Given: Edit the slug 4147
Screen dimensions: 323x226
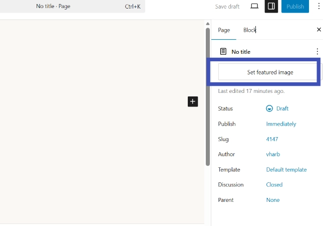Looking at the screenshot, I should [272, 139].
